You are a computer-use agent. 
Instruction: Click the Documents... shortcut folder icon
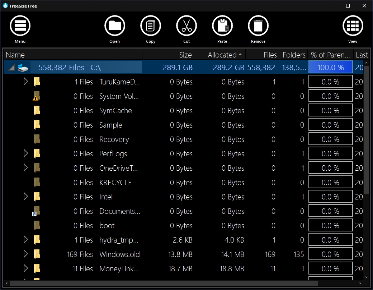click(36, 211)
